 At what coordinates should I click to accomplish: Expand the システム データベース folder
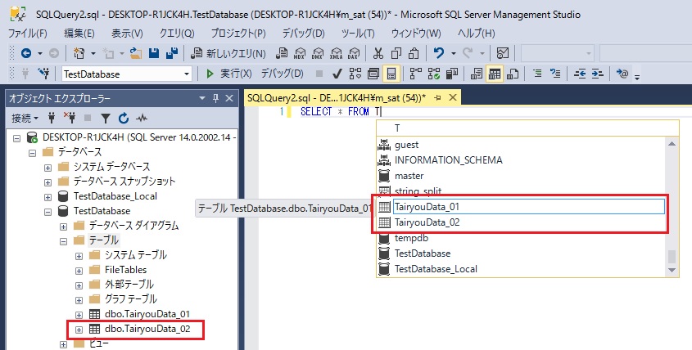(x=47, y=168)
